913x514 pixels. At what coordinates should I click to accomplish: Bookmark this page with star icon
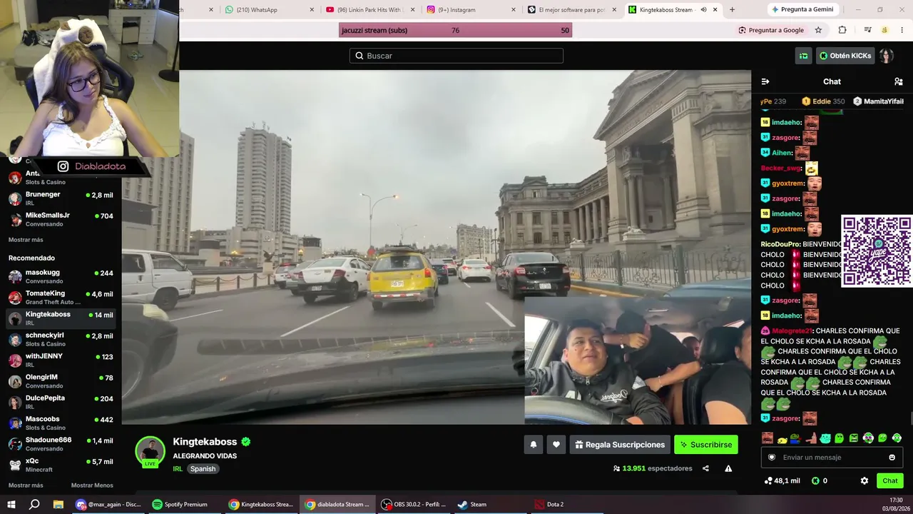tap(818, 30)
